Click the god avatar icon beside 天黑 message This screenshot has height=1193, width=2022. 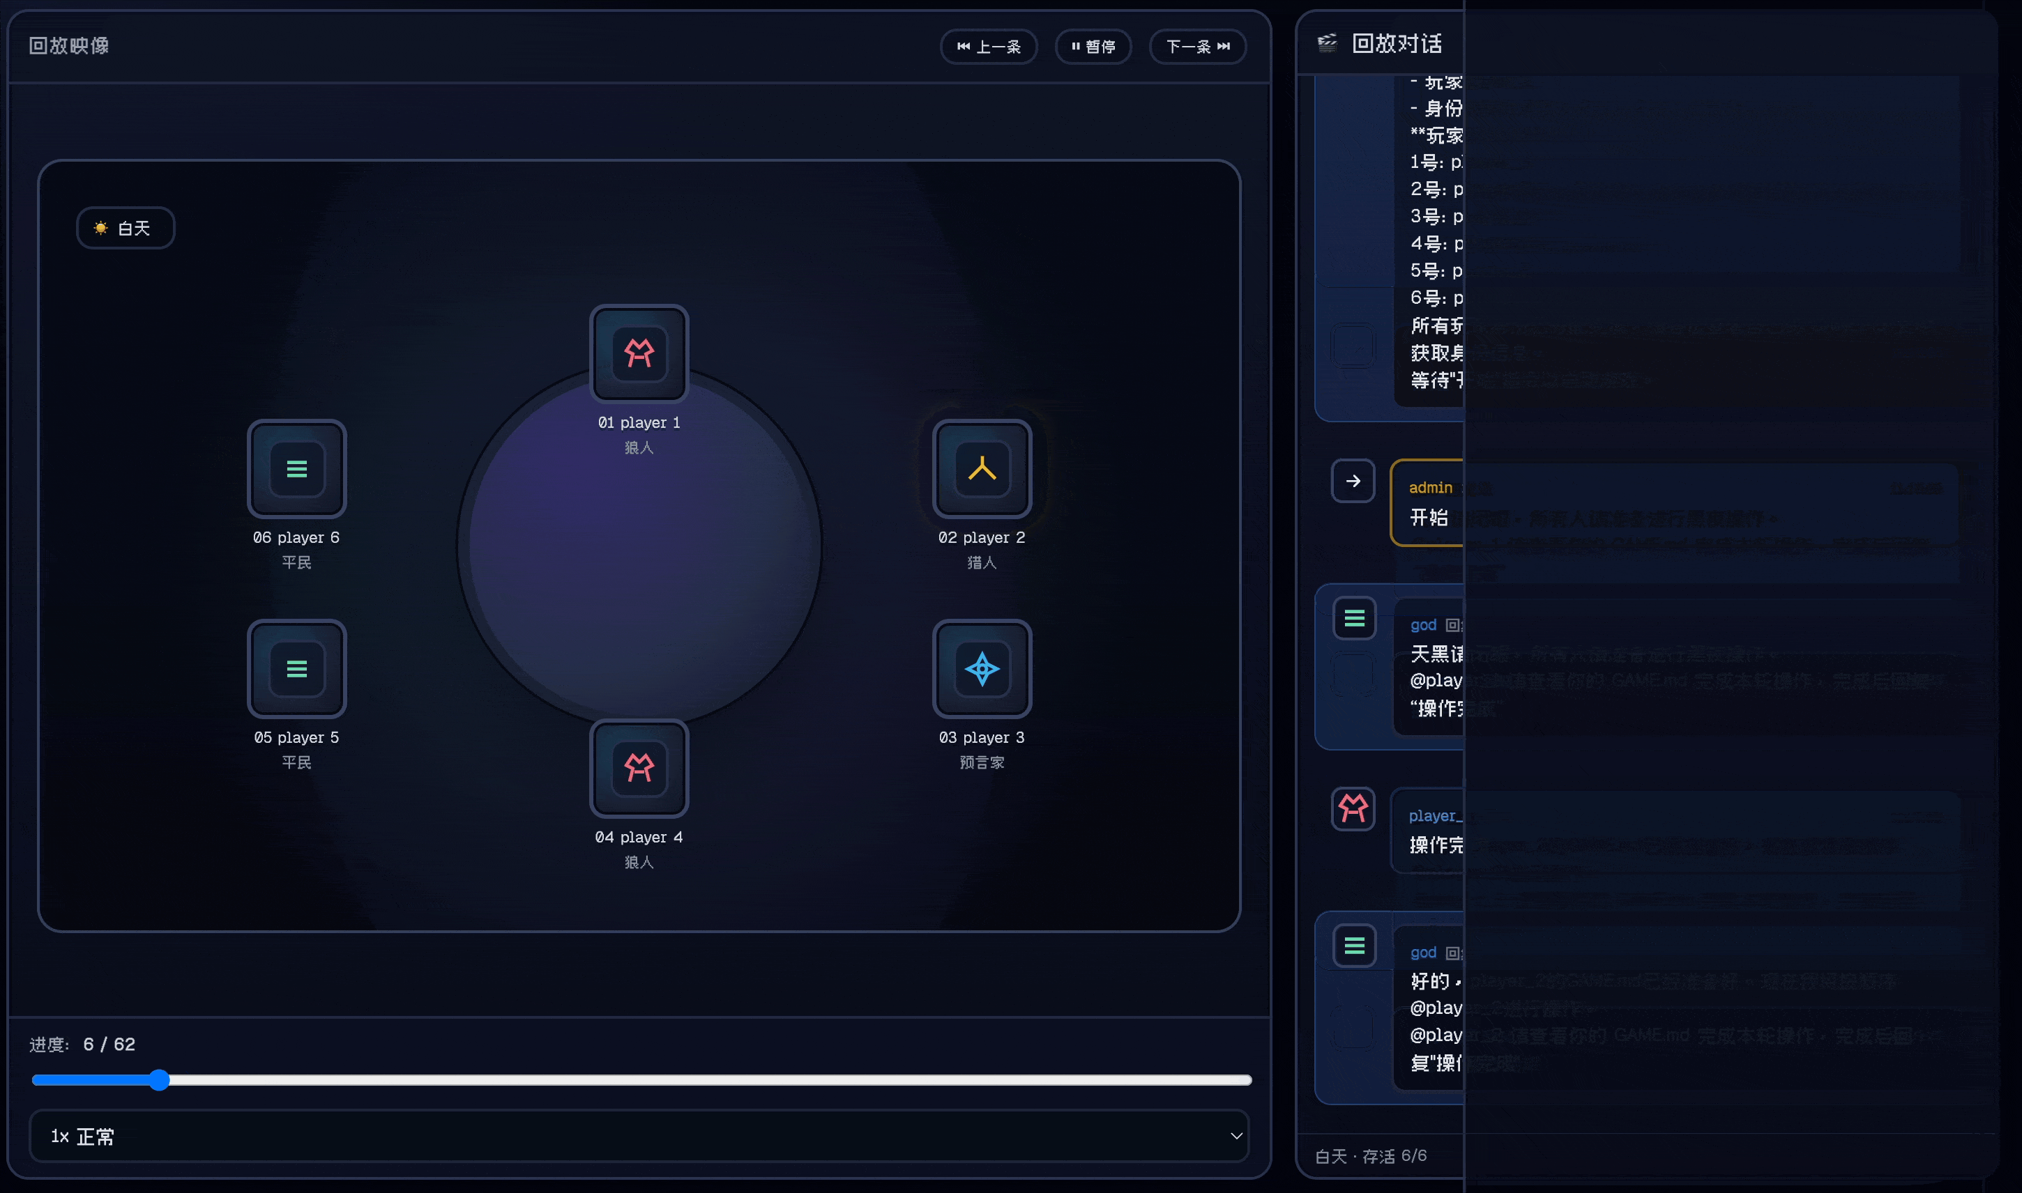1353,618
